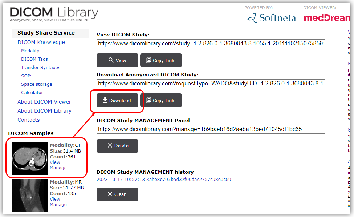The height and width of the screenshot is (217, 354).
Task: Open the DICOM Tags link
Action: [34, 59]
